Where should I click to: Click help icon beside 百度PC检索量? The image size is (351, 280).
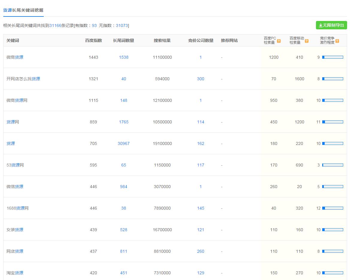click(279, 41)
